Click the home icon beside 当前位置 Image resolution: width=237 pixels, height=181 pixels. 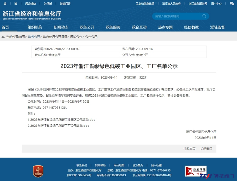coord(3,37)
